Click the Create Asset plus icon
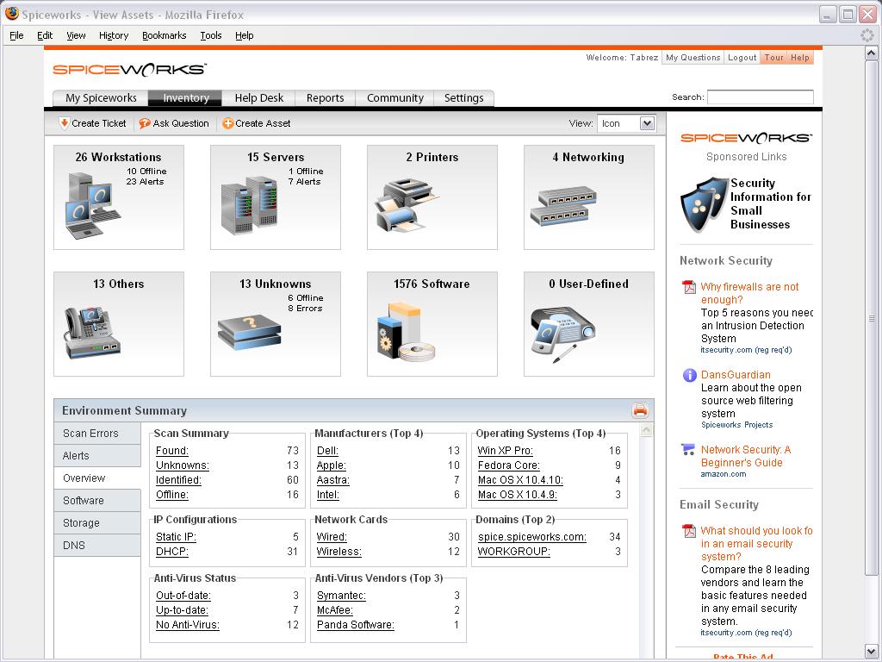This screenshot has height=662, width=882. (227, 123)
